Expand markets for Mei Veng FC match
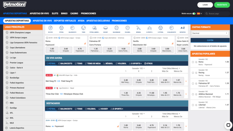Image resolution: width=233 pixels, height=131 pixels. [x=186, y=81]
